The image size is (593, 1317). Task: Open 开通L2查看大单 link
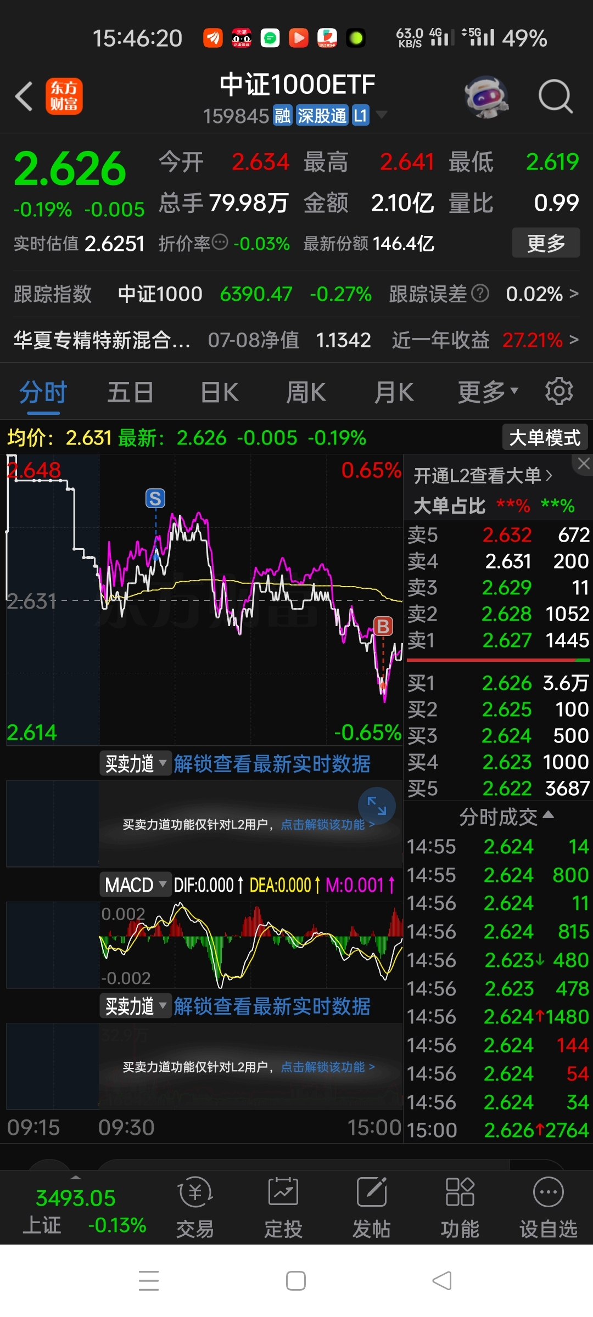click(x=483, y=475)
